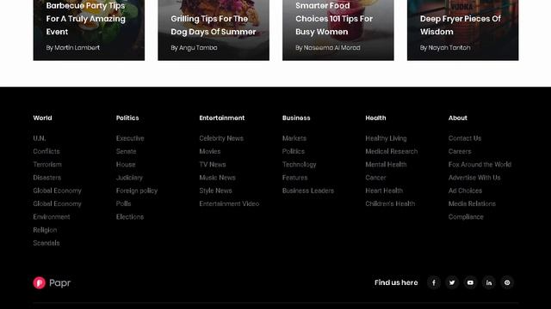Viewport: 551px width, 309px height.
Task: Open the Music News link
Action: click(217, 178)
